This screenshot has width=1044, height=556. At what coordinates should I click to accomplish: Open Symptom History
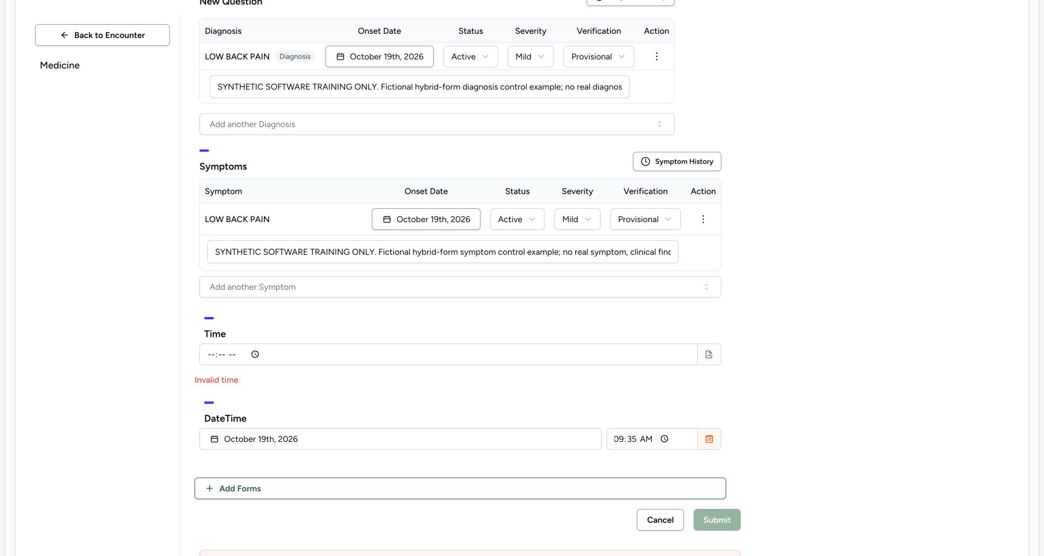pyautogui.click(x=677, y=162)
